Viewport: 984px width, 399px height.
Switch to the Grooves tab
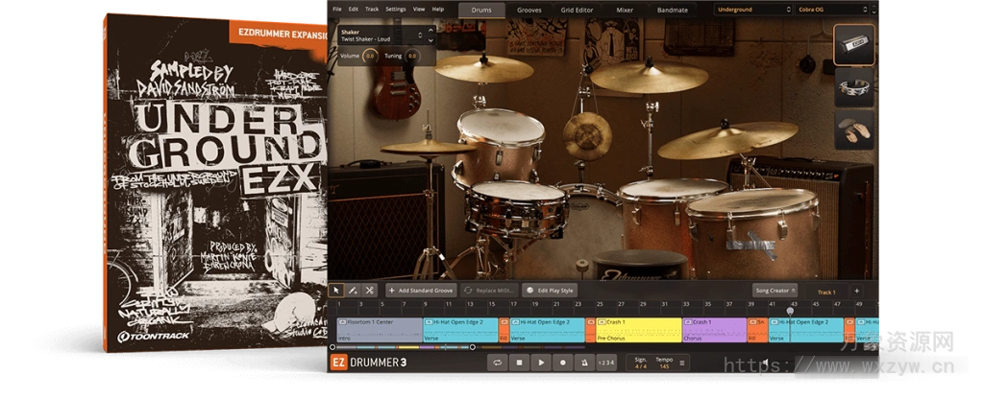tap(529, 10)
